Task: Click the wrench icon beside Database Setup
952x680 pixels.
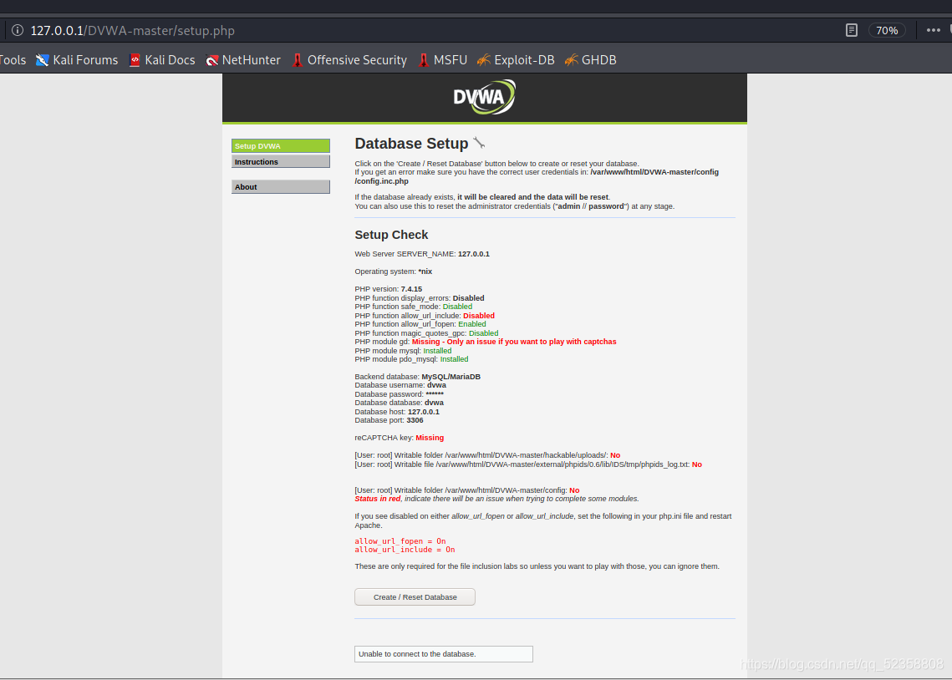Action: (x=479, y=143)
